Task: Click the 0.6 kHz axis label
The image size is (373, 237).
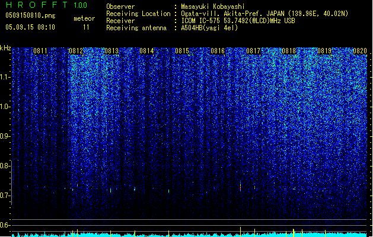Action: coord(5,225)
